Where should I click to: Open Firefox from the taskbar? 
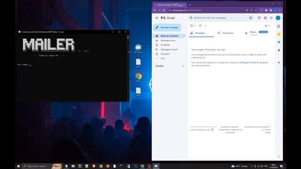pyautogui.click(x=108, y=166)
